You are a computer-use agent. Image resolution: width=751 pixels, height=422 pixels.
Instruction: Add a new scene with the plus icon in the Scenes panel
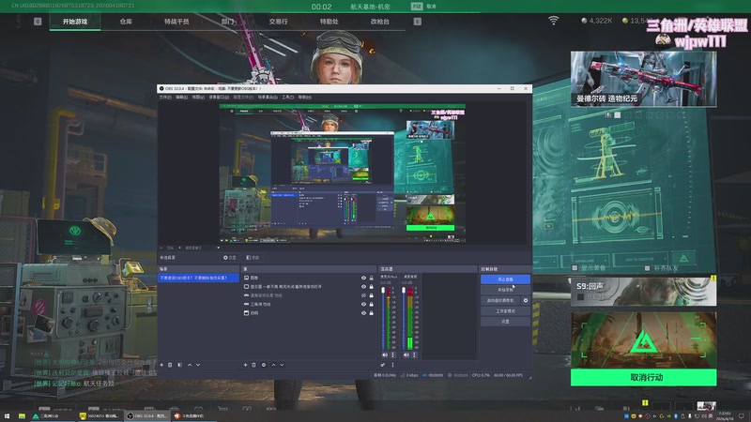[161, 365]
